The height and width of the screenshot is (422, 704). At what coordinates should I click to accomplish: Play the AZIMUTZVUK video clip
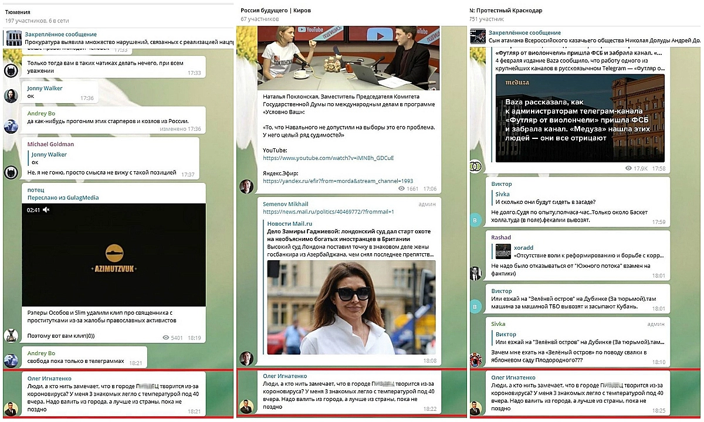click(114, 255)
